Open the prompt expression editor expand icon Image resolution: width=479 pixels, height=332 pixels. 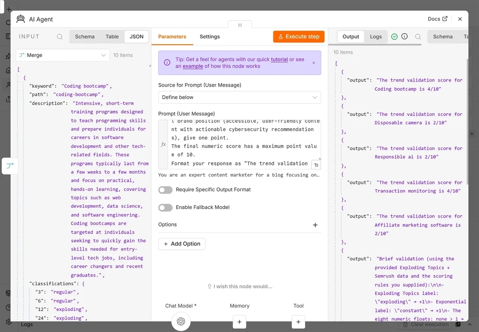pos(316,165)
